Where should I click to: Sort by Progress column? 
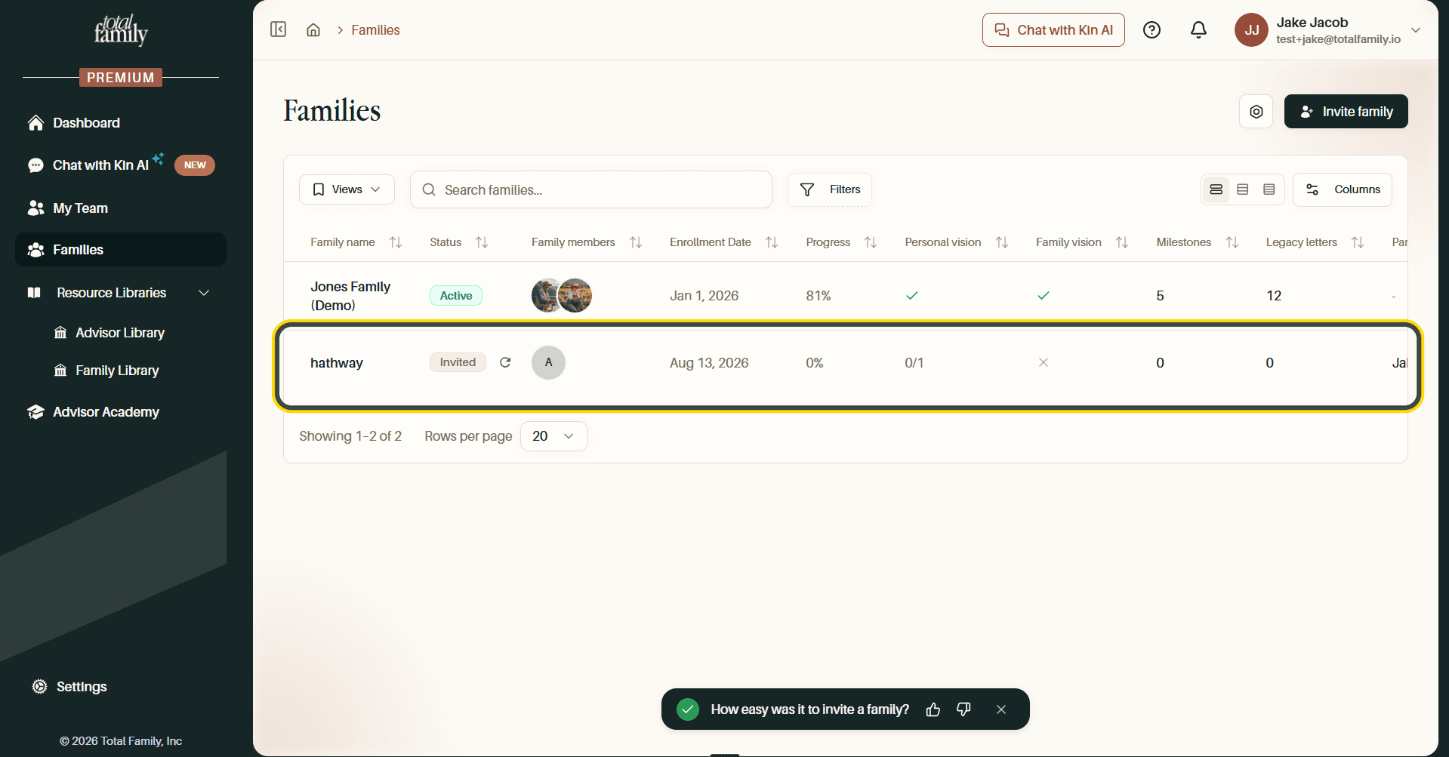[x=871, y=242]
